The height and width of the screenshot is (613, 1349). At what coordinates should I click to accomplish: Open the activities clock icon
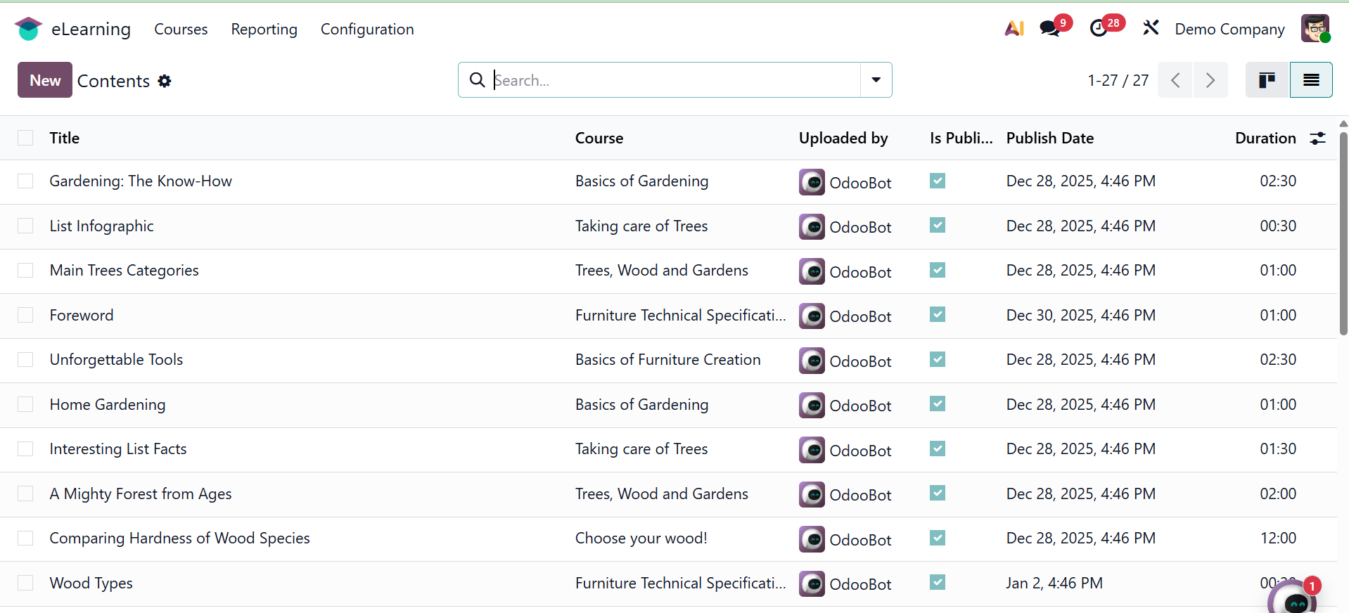pyautogui.click(x=1099, y=29)
